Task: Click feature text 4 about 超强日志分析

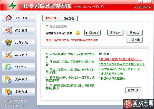Action: (x=70, y=79)
